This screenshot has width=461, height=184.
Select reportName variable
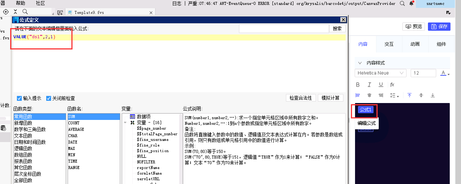148,168
